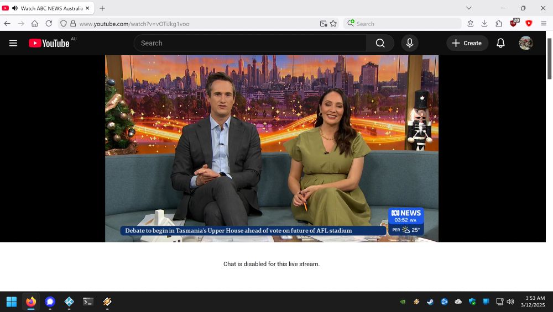Open the Firefox extensions puzzle icon
This screenshot has height=312, width=553.
click(x=498, y=24)
